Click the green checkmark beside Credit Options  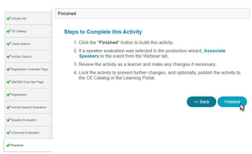point(9,44)
